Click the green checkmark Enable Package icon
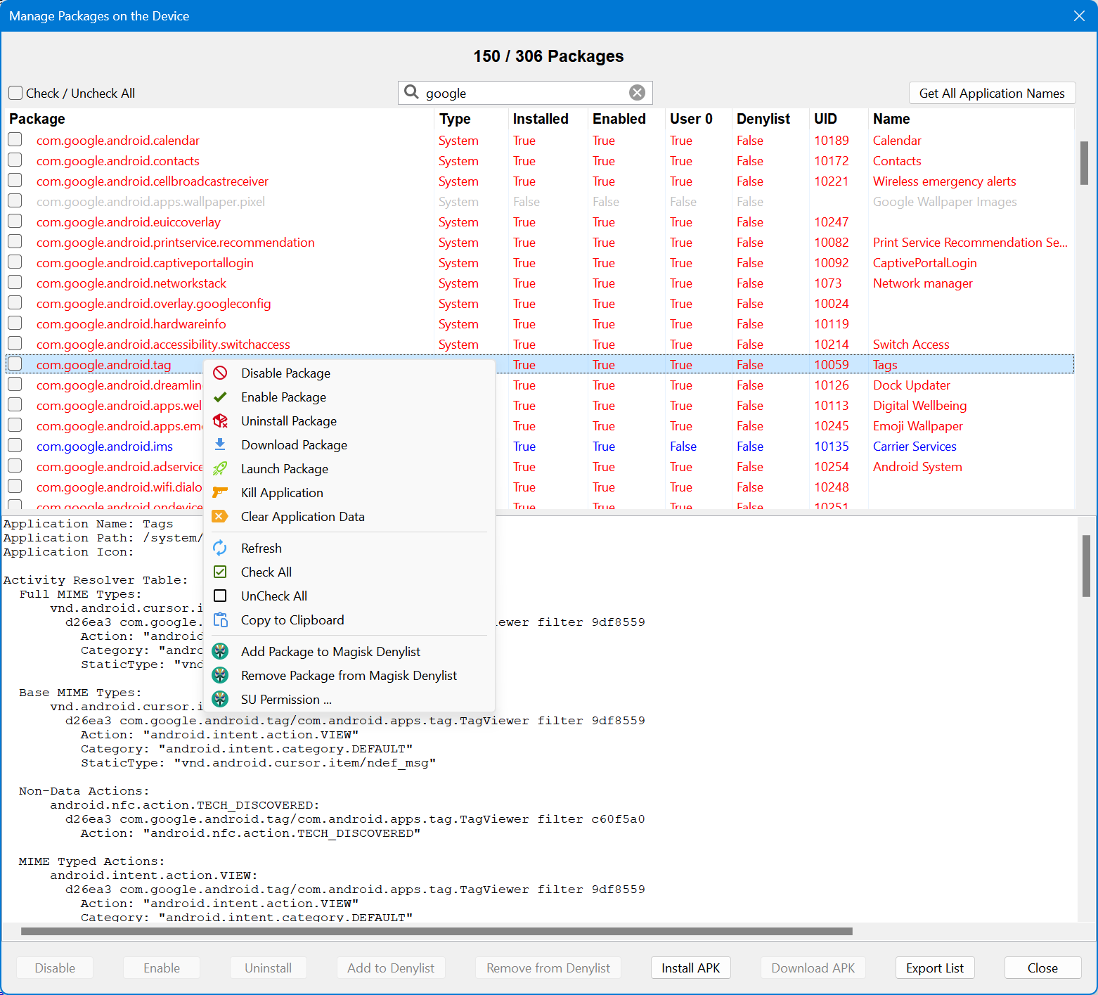The height and width of the screenshot is (995, 1098). [220, 397]
